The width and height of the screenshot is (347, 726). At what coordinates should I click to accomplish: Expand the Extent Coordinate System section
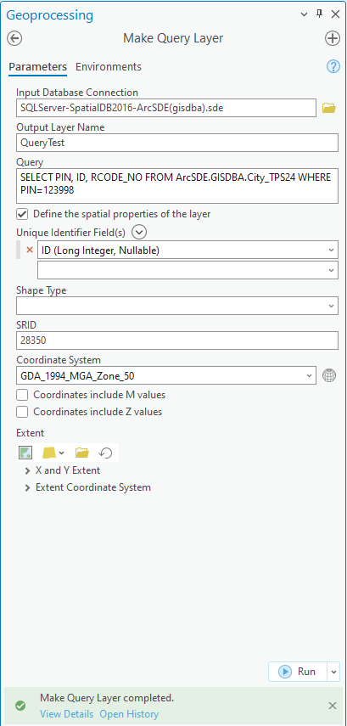point(87,487)
